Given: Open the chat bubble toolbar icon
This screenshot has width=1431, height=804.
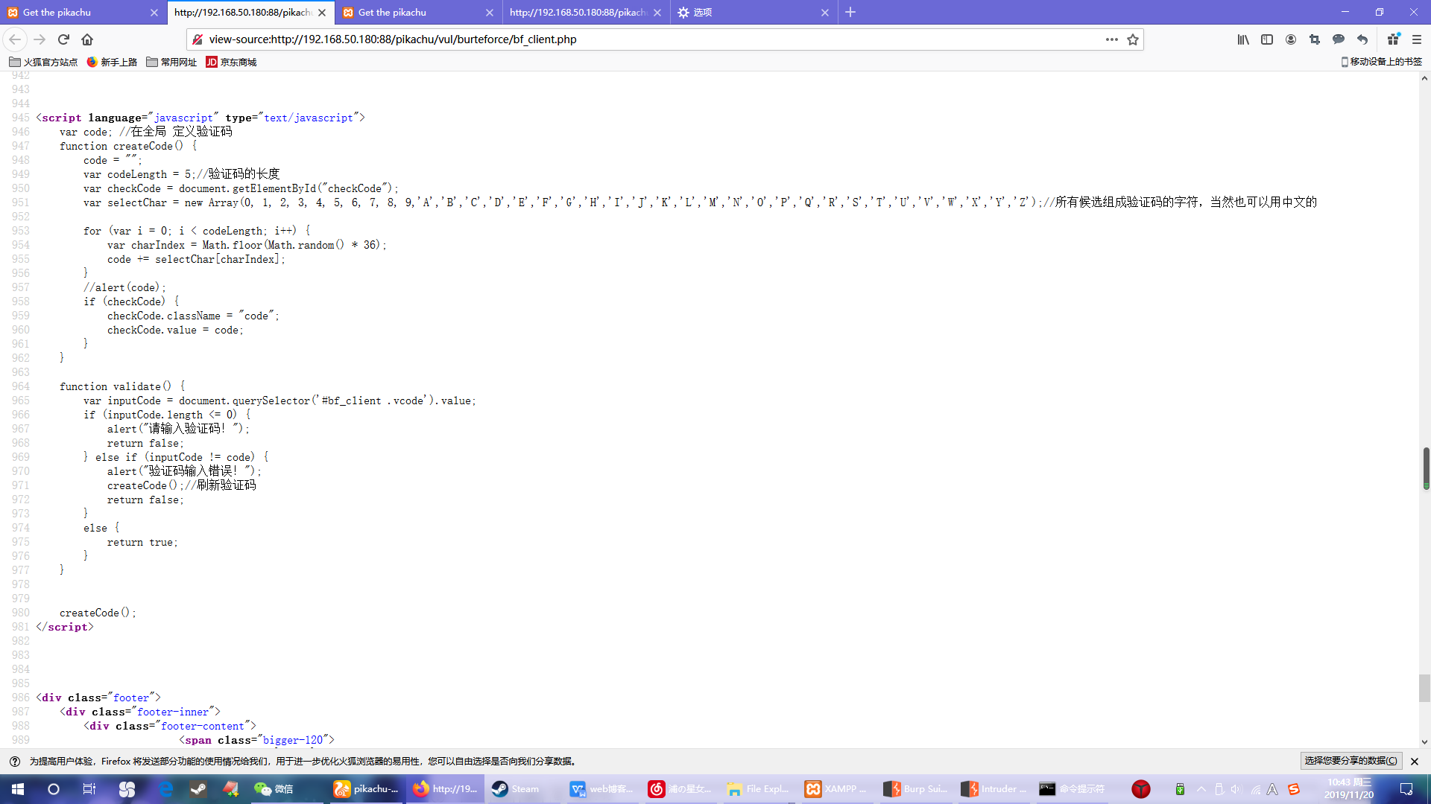Looking at the screenshot, I should tap(1339, 39).
